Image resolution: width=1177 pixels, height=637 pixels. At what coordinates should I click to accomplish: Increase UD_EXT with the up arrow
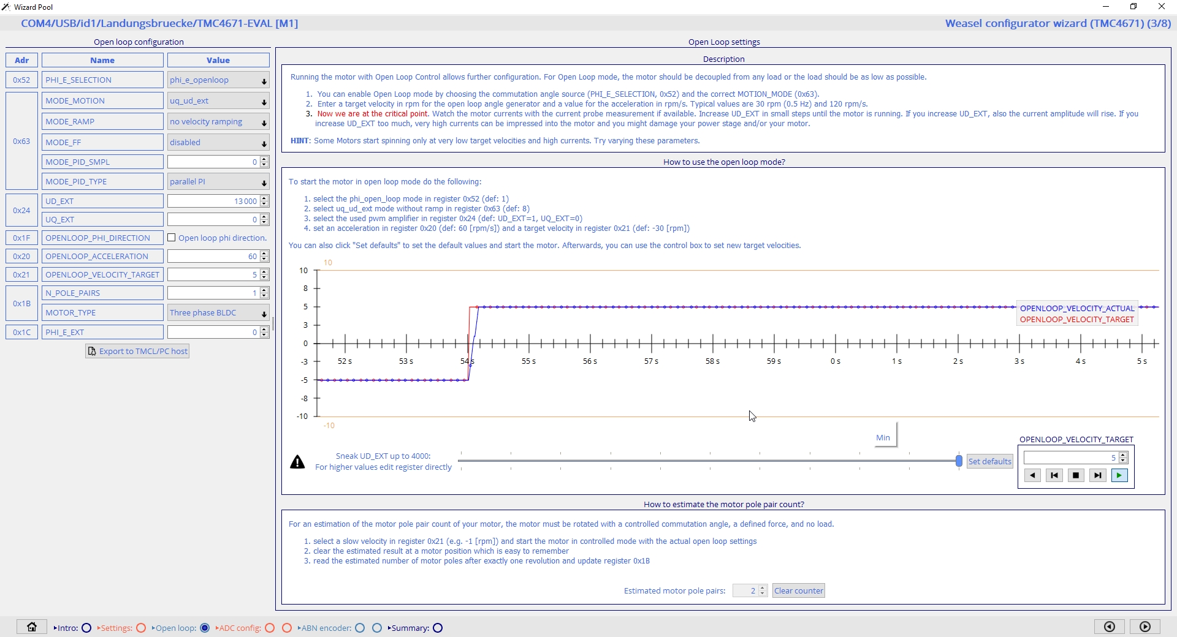[x=264, y=198]
